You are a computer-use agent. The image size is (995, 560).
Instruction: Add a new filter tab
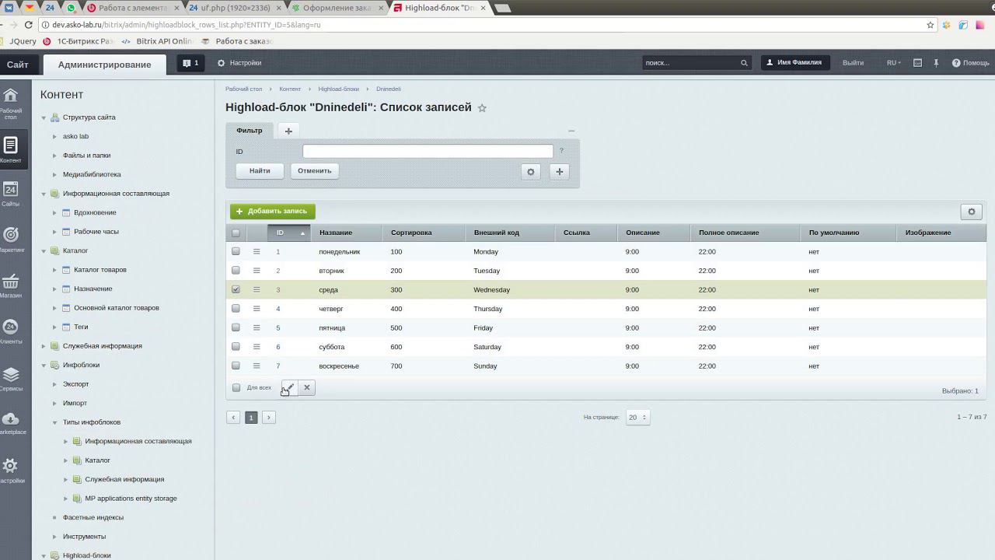click(x=288, y=131)
